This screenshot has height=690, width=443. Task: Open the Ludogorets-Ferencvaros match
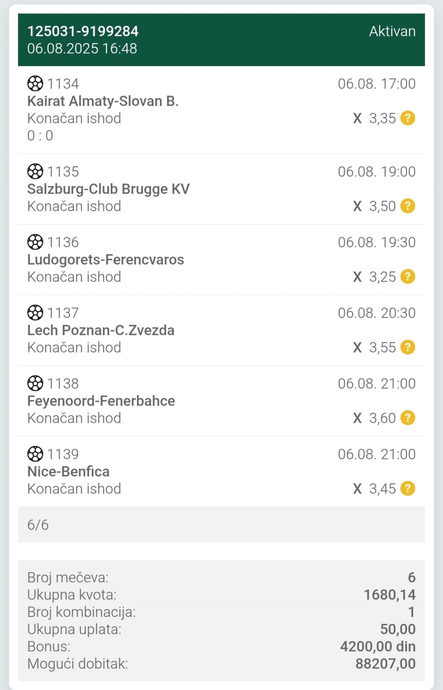(106, 260)
